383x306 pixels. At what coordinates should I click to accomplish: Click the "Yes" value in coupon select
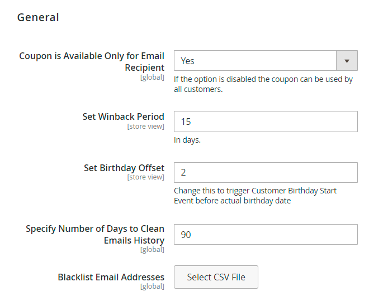tap(187, 61)
